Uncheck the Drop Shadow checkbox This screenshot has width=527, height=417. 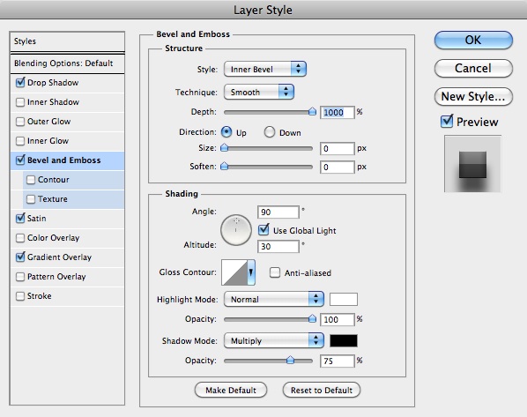[20, 82]
